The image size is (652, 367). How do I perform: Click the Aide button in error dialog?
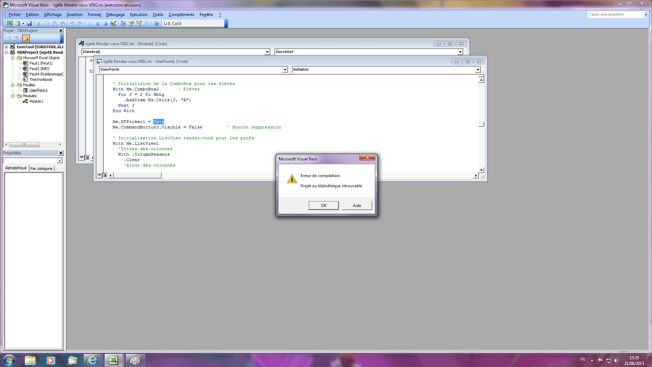coord(357,206)
